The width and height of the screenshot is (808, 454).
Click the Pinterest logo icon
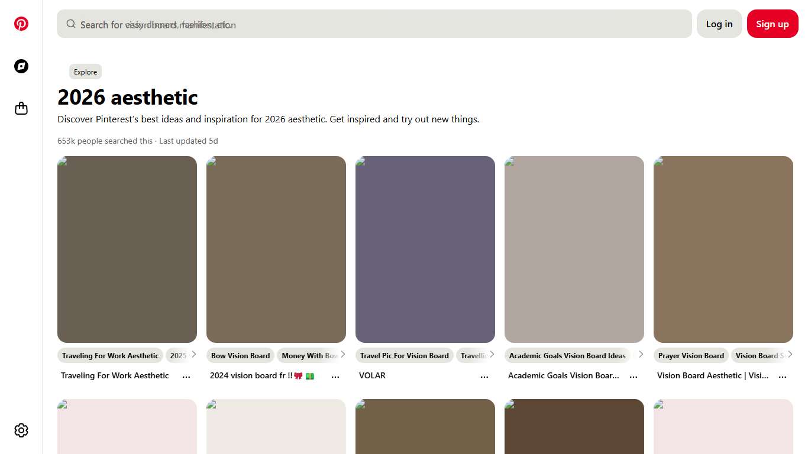coord(21,24)
